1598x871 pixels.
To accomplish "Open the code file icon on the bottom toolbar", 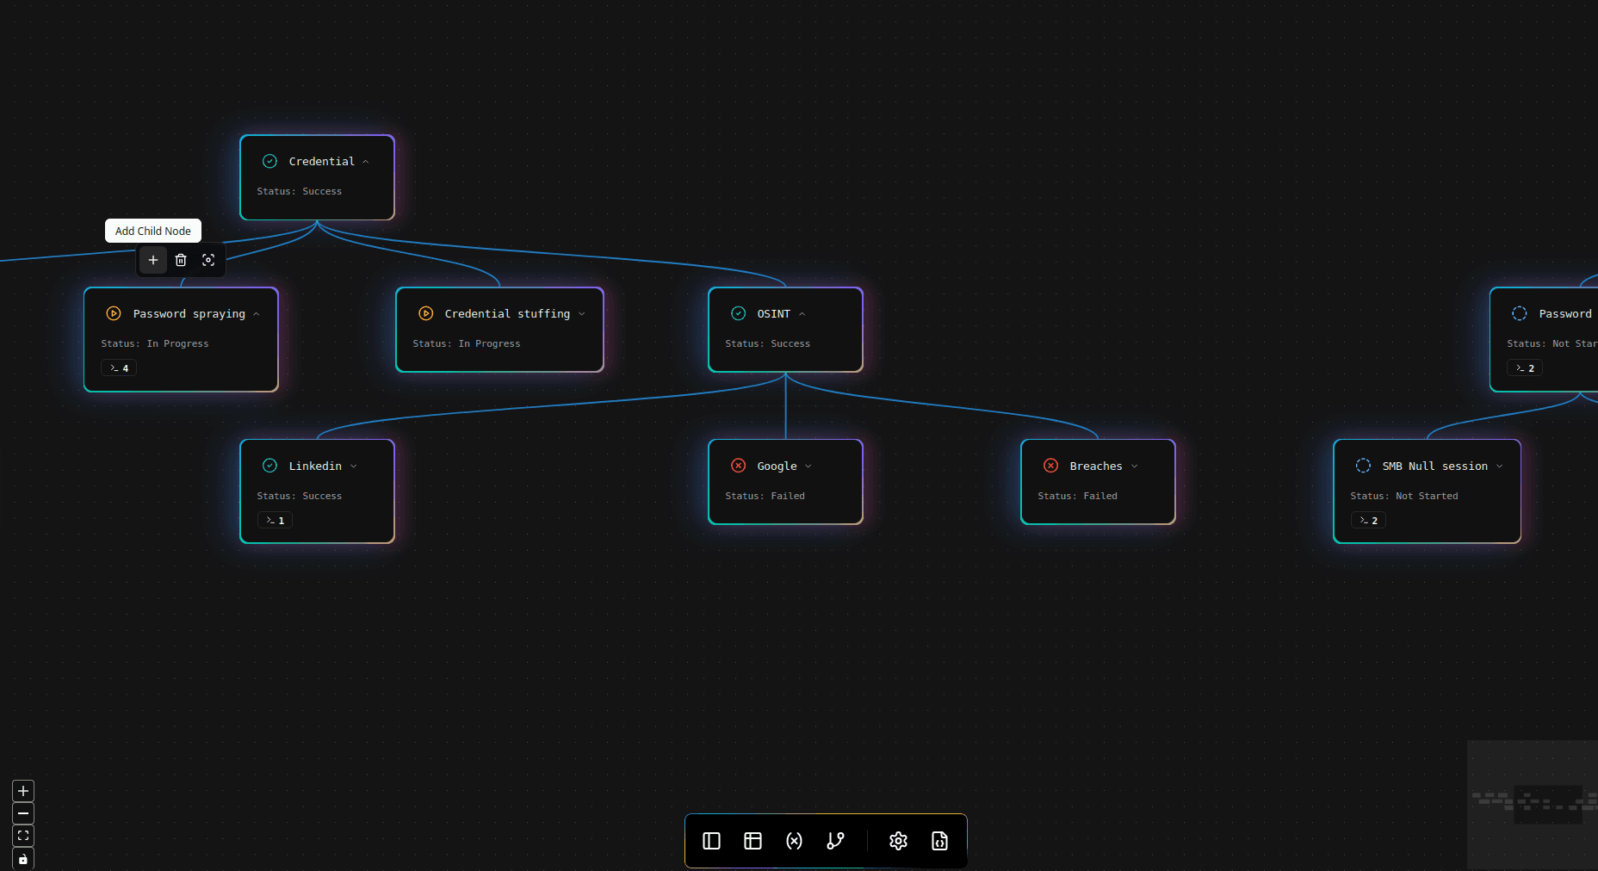I will click(939, 841).
